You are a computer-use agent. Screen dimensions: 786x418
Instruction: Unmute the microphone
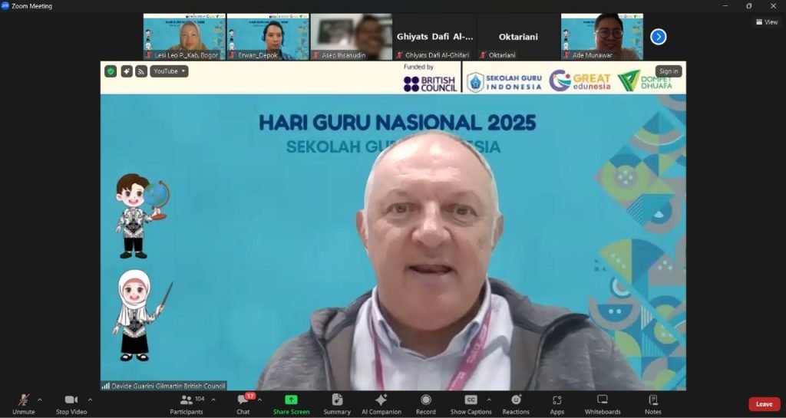coord(24,404)
